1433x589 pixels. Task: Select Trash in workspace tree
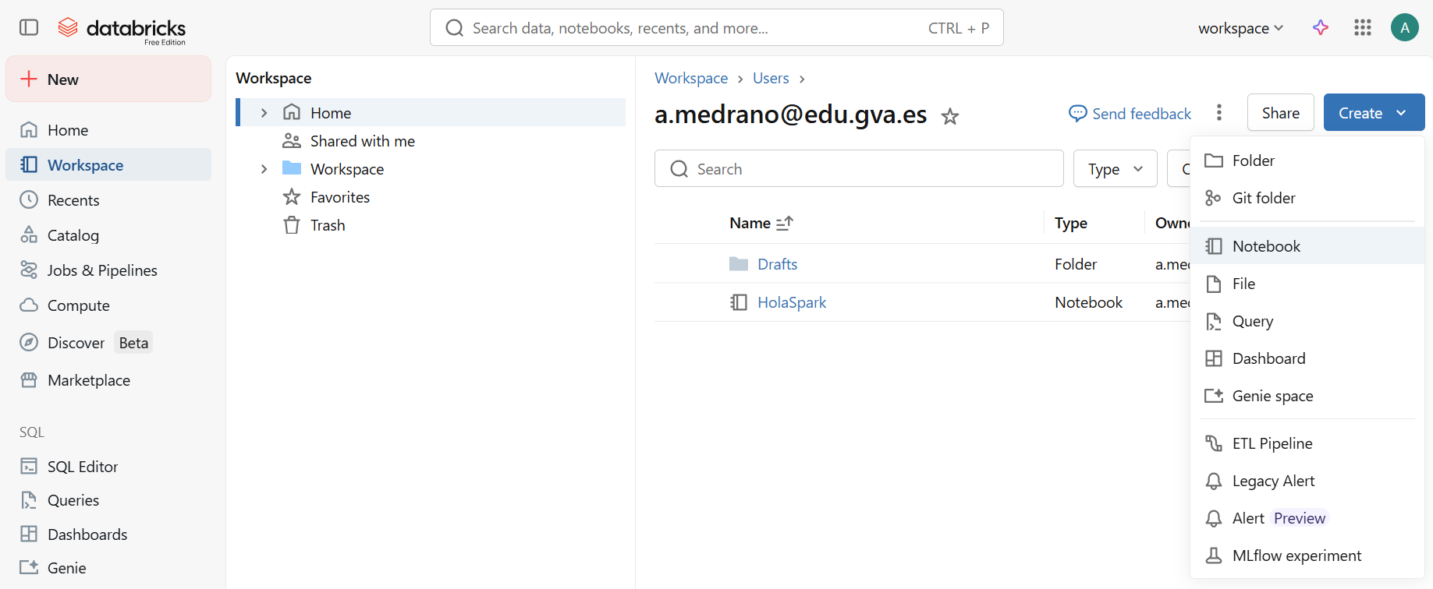point(431,225)
